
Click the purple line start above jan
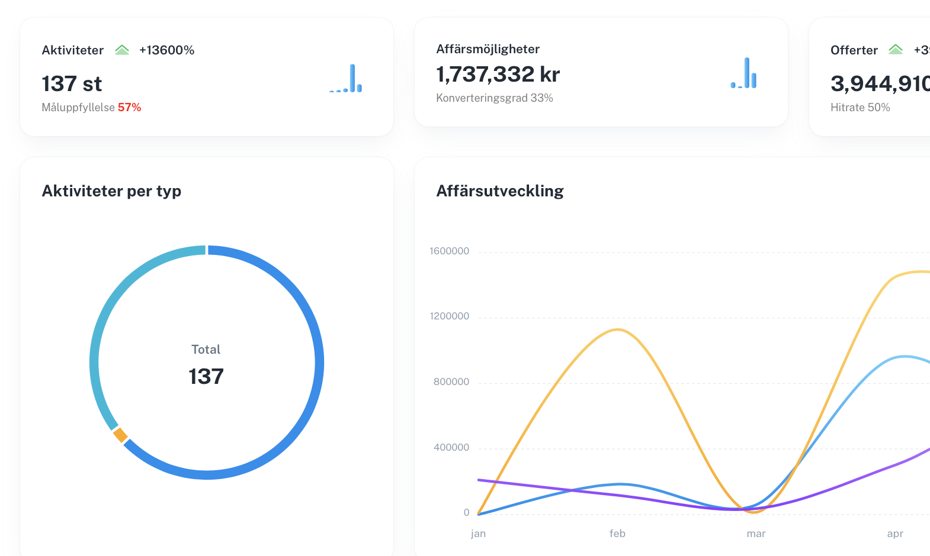click(479, 480)
